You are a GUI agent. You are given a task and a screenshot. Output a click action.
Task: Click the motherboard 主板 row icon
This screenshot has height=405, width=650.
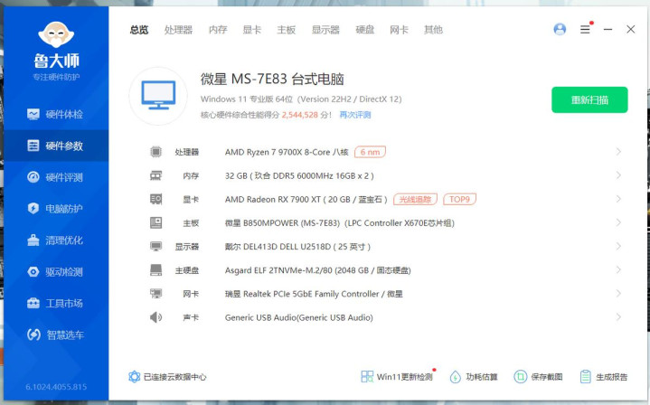pos(155,223)
